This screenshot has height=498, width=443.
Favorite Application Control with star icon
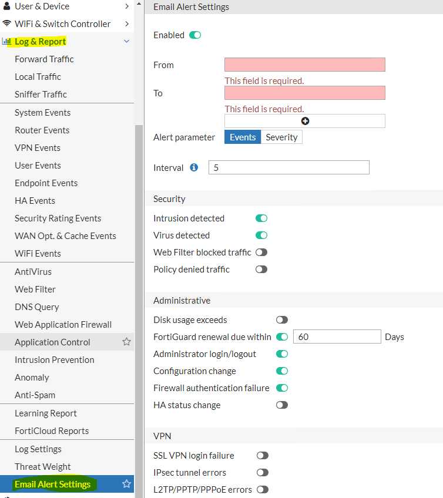click(x=126, y=342)
